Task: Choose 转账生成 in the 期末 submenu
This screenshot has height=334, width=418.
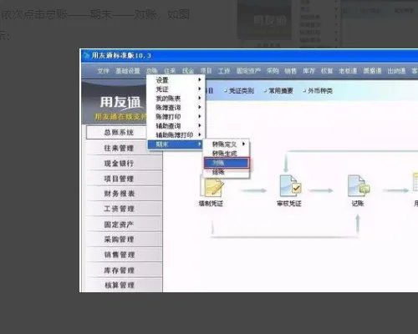Action: pos(227,154)
